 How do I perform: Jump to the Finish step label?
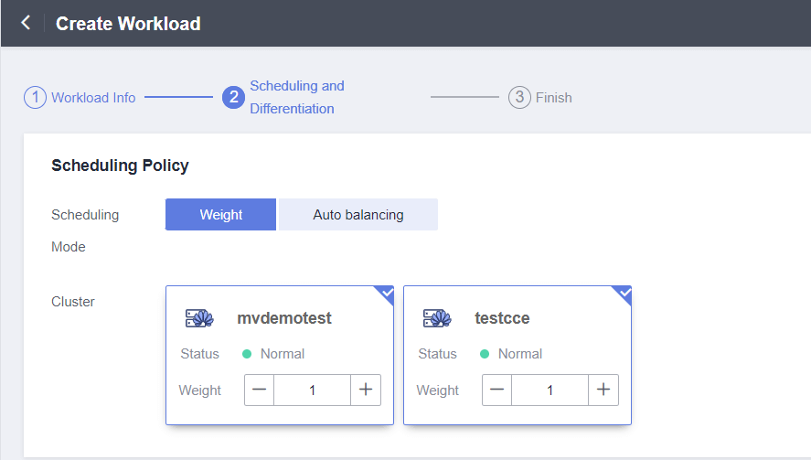point(553,98)
